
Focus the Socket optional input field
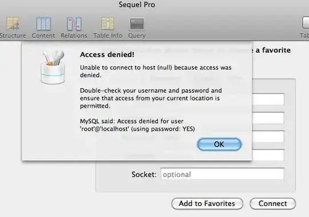222,174
